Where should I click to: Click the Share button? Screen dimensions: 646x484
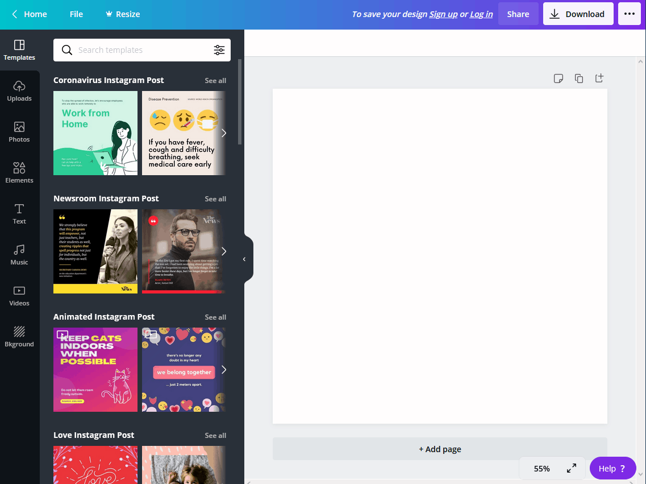click(x=518, y=14)
